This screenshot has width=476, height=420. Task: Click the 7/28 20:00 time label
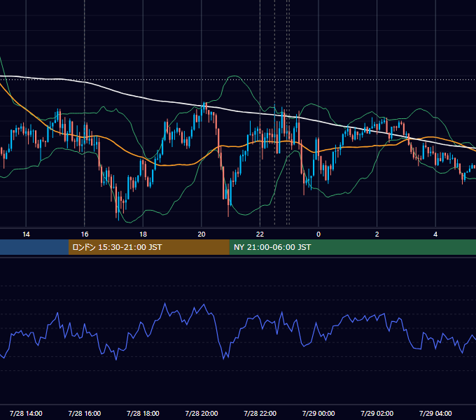point(202,413)
